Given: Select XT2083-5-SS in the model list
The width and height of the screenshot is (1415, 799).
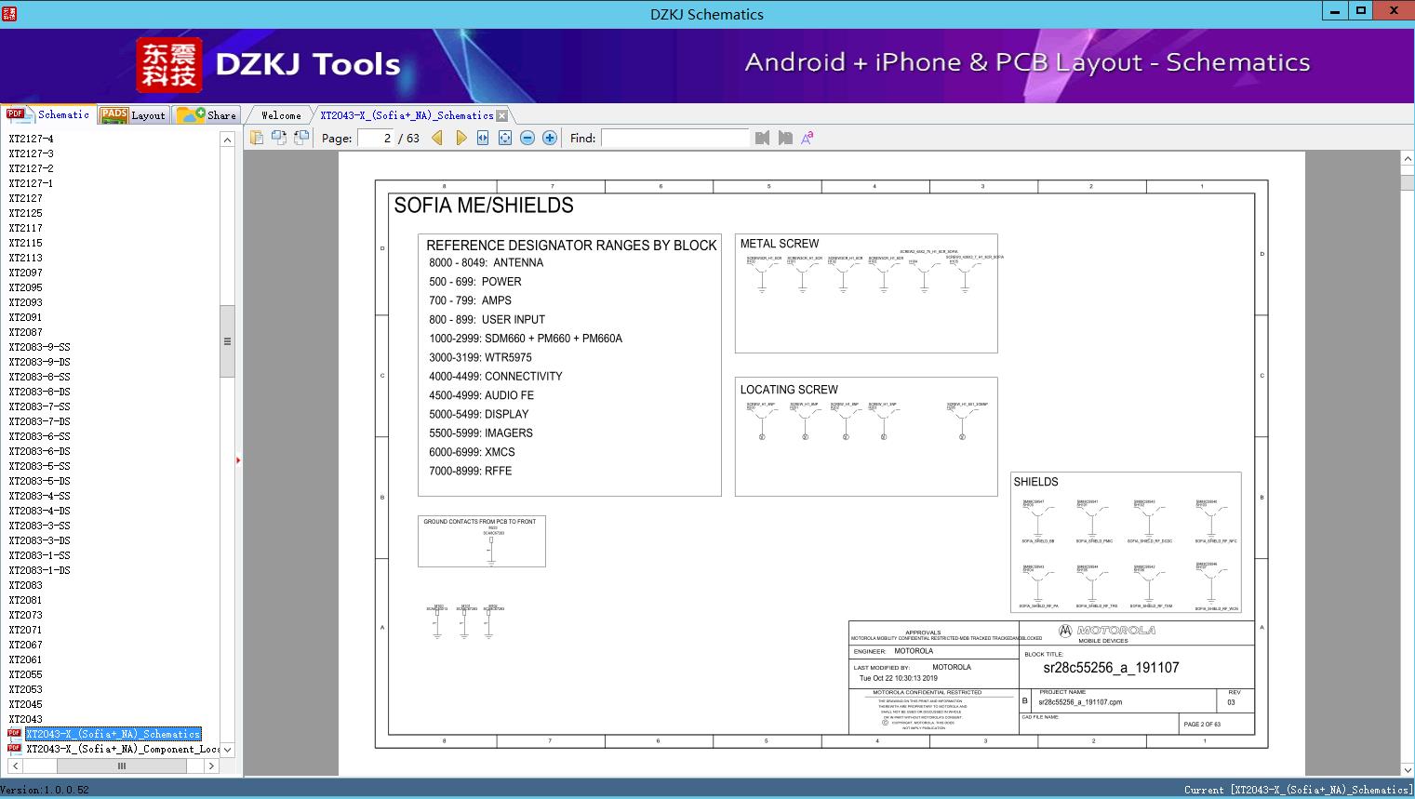Looking at the screenshot, I should click(x=39, y=466).
